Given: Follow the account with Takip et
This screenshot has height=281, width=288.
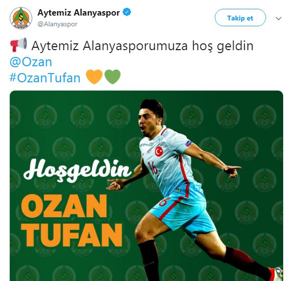Looking at the screenshot, I should [x=240, y=18].
